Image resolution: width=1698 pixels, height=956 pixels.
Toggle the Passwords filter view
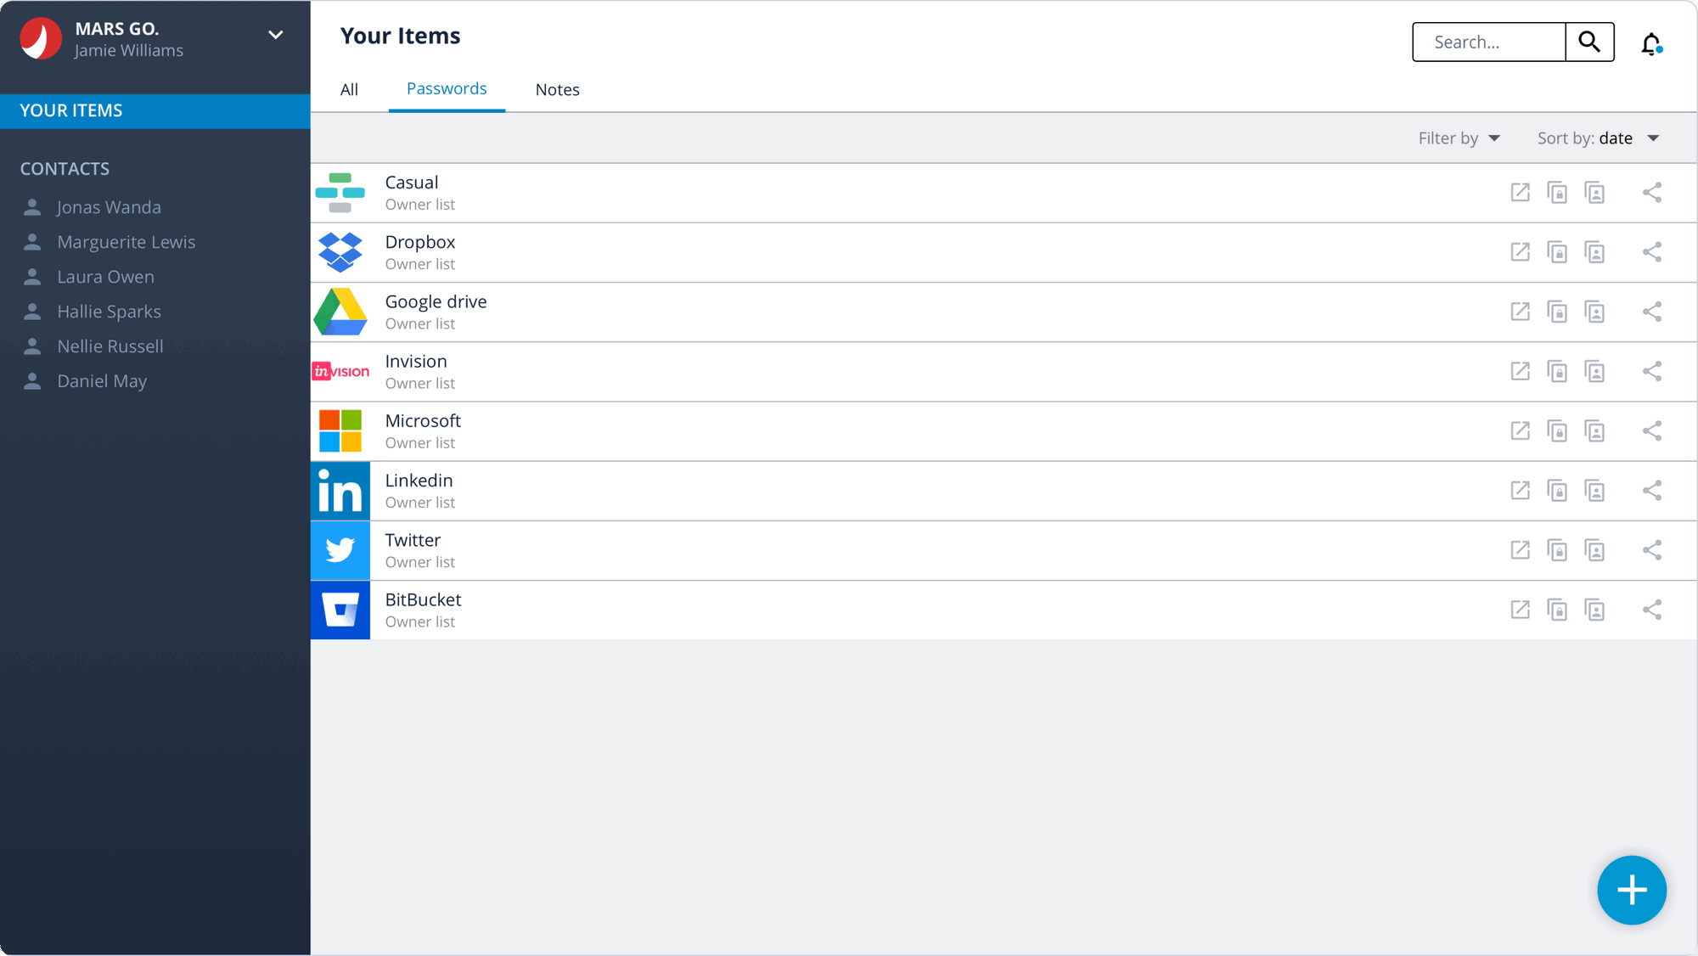(x=447, y=88)
